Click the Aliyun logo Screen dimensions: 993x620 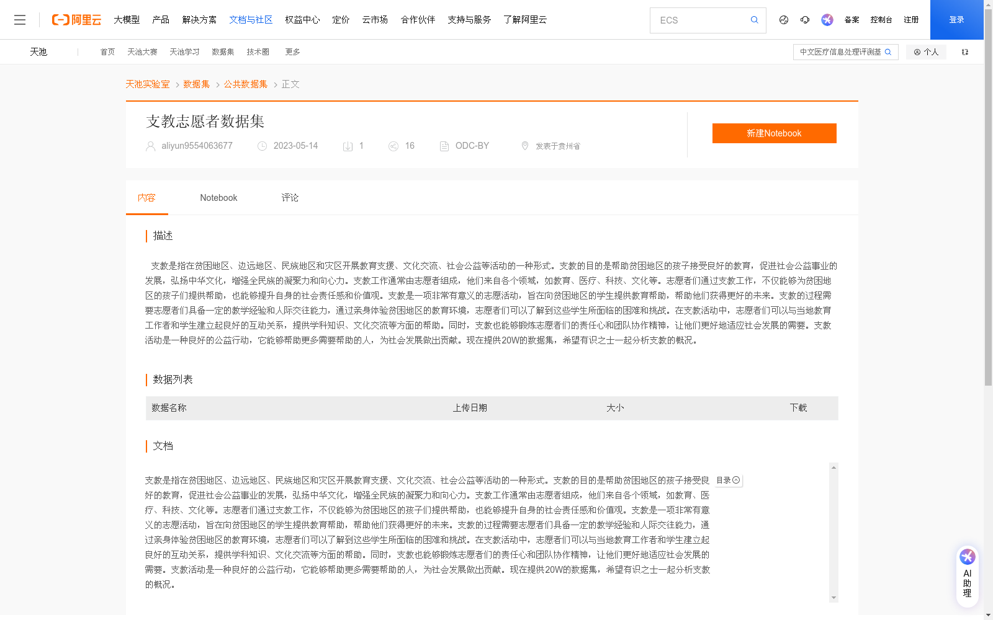click(76, 20)
